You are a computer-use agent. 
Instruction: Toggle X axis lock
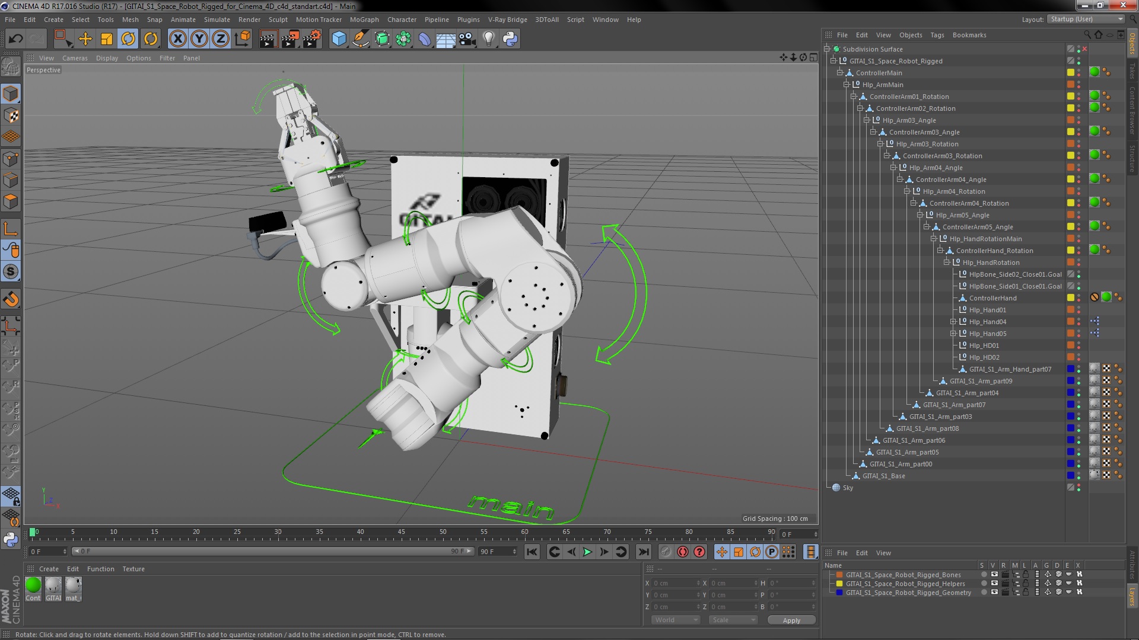point(177,39)
